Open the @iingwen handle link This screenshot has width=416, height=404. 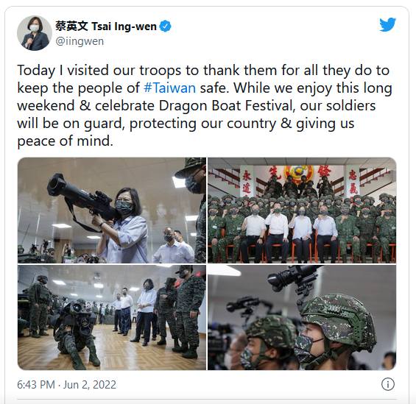coord(80,41)
